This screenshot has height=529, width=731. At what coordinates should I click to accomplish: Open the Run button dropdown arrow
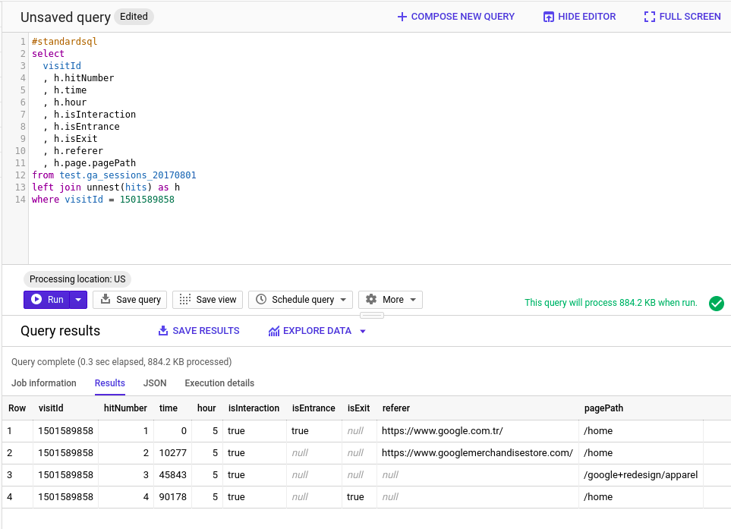78,300
